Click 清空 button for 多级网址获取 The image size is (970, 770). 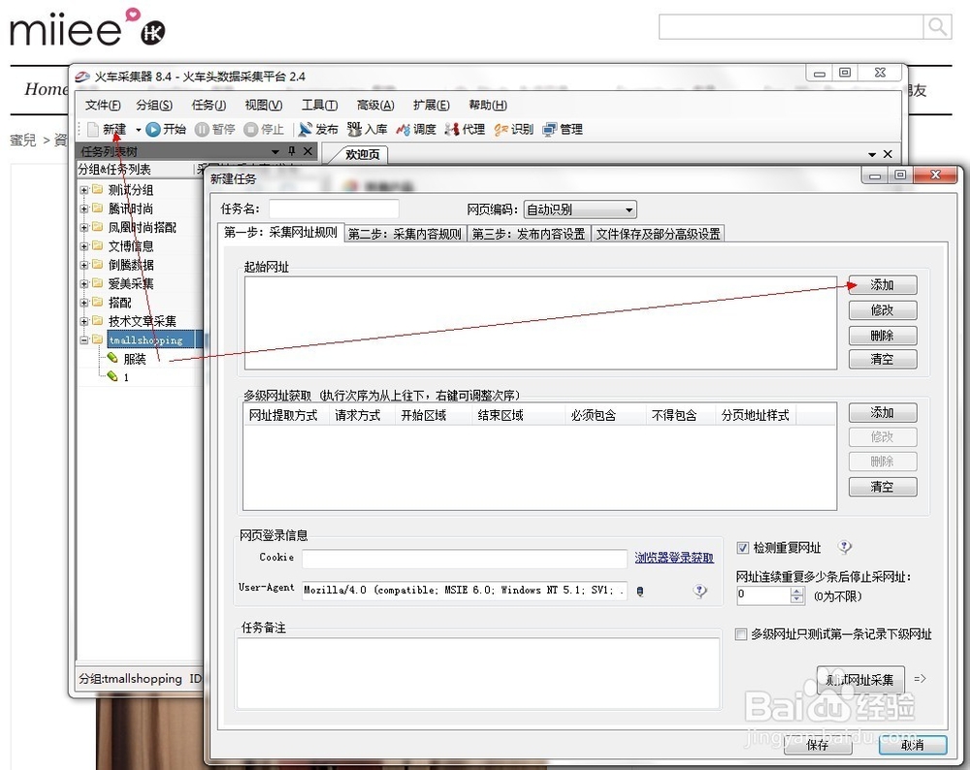coord(882,487)
